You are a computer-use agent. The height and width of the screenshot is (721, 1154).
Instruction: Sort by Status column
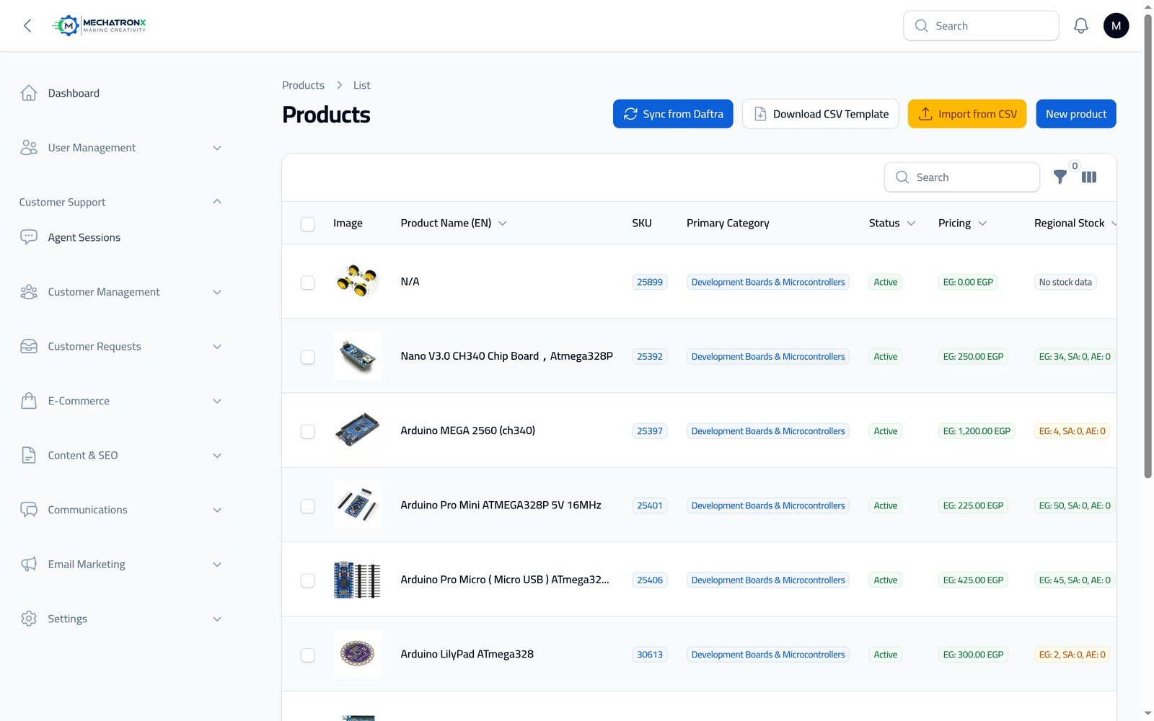[x=892, y=224]
